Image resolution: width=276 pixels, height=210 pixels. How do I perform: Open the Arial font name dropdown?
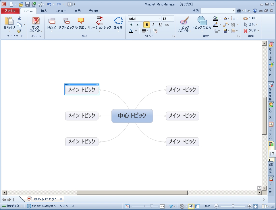click(159, 18)
